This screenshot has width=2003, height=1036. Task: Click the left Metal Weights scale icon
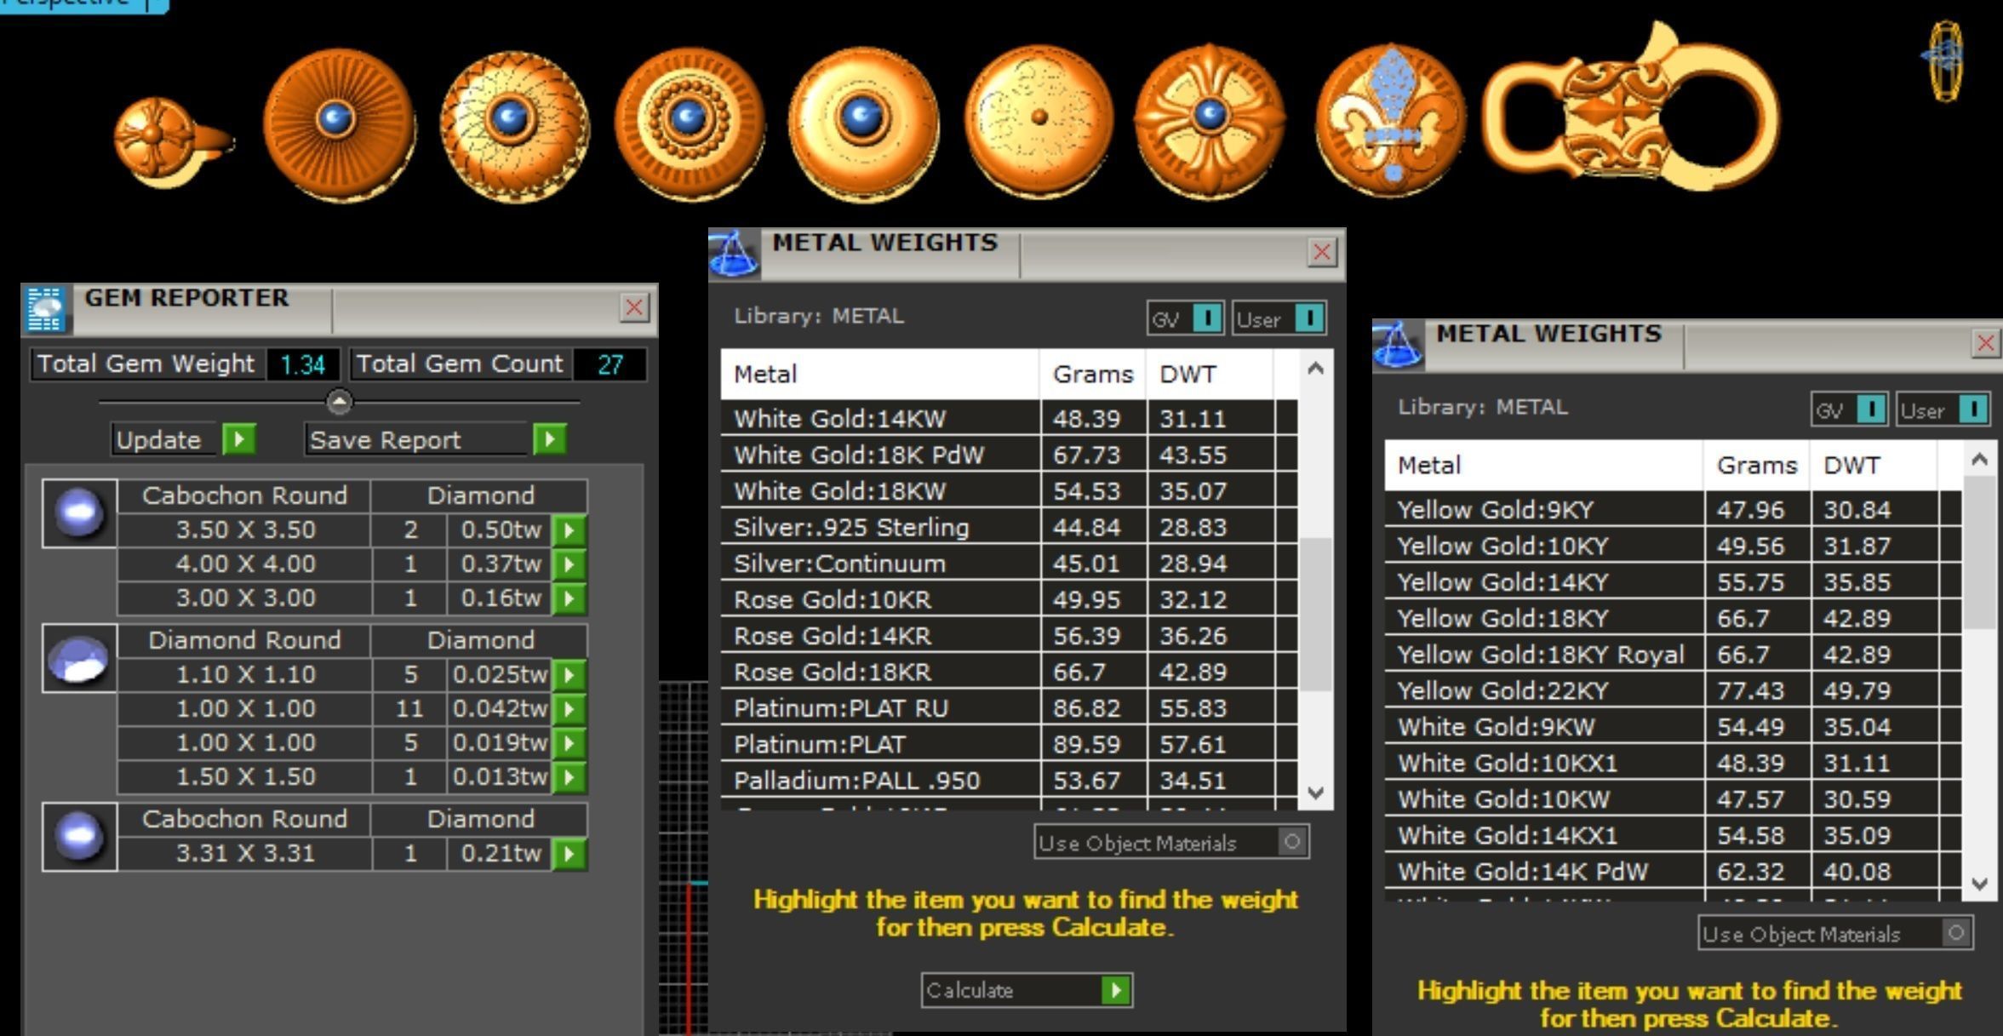click(733, 254)
